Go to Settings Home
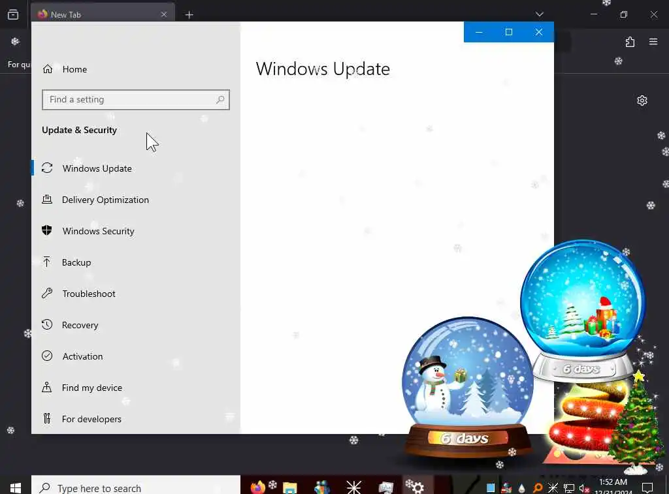 (x=65, y=69)
